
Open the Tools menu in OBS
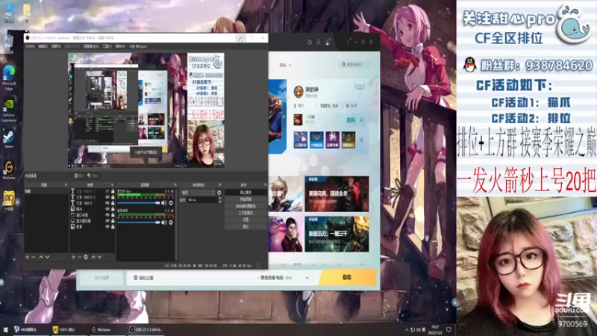coord(107,46)
